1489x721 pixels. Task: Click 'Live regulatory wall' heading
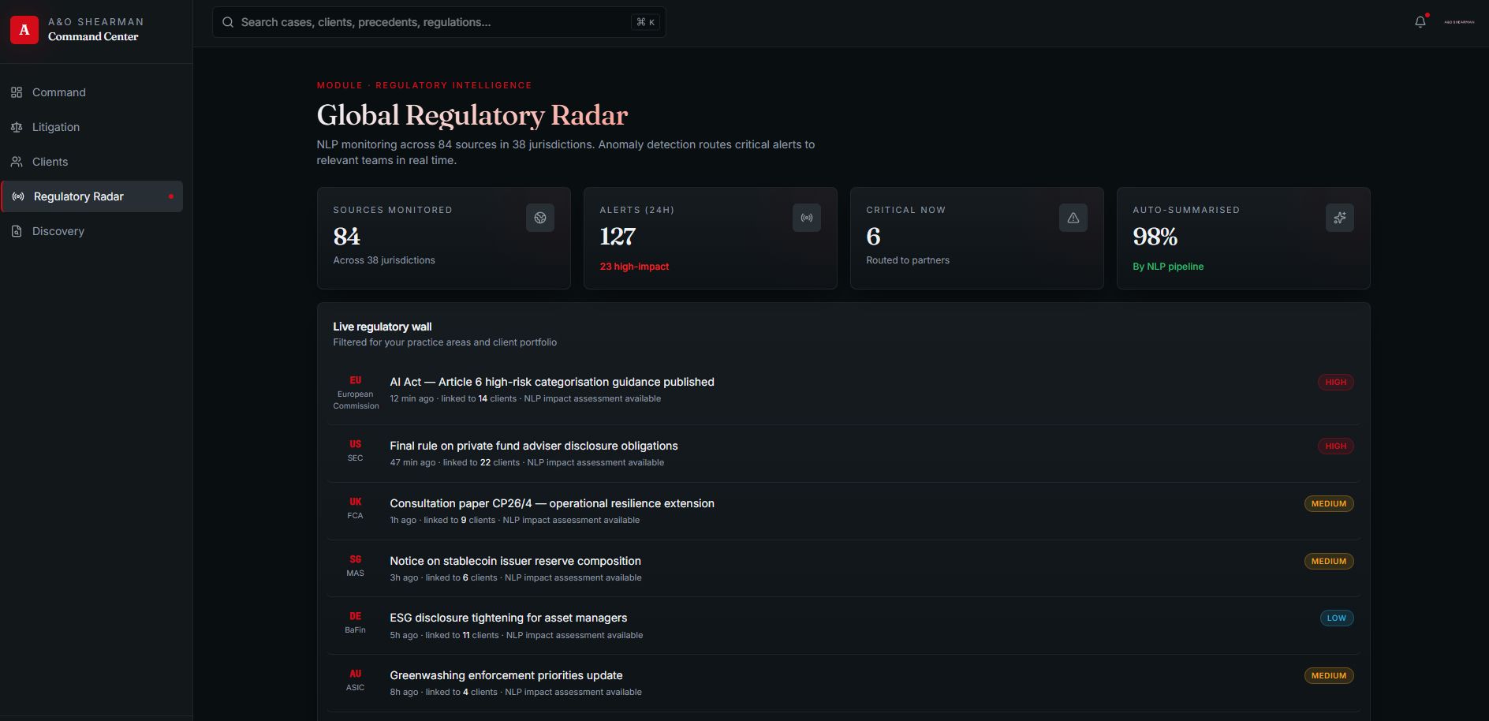[x=383, y=327]
